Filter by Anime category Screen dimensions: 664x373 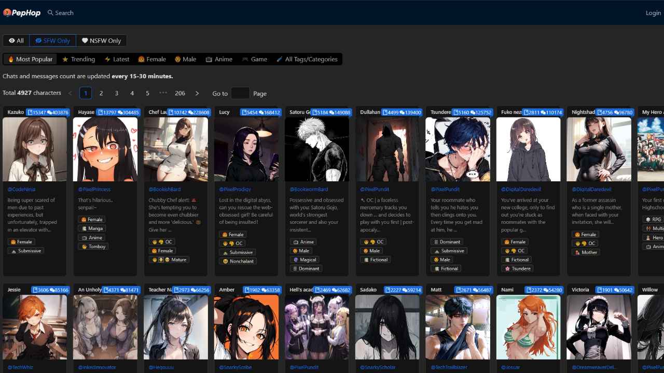coord(218,59)
